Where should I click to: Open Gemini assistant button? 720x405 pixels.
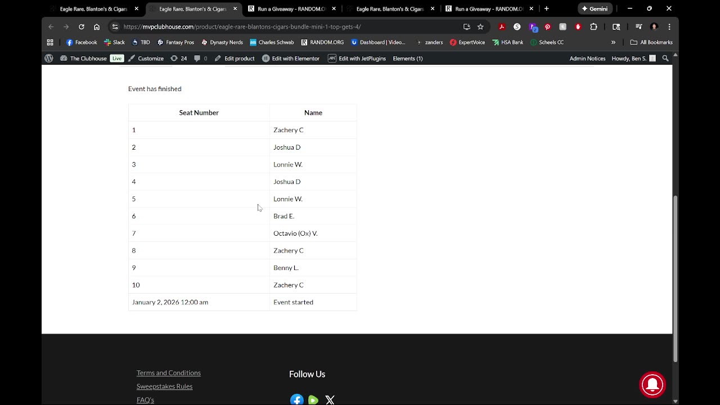tap(595, 9)
